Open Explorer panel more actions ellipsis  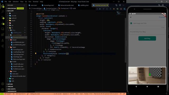click(24, 5)
